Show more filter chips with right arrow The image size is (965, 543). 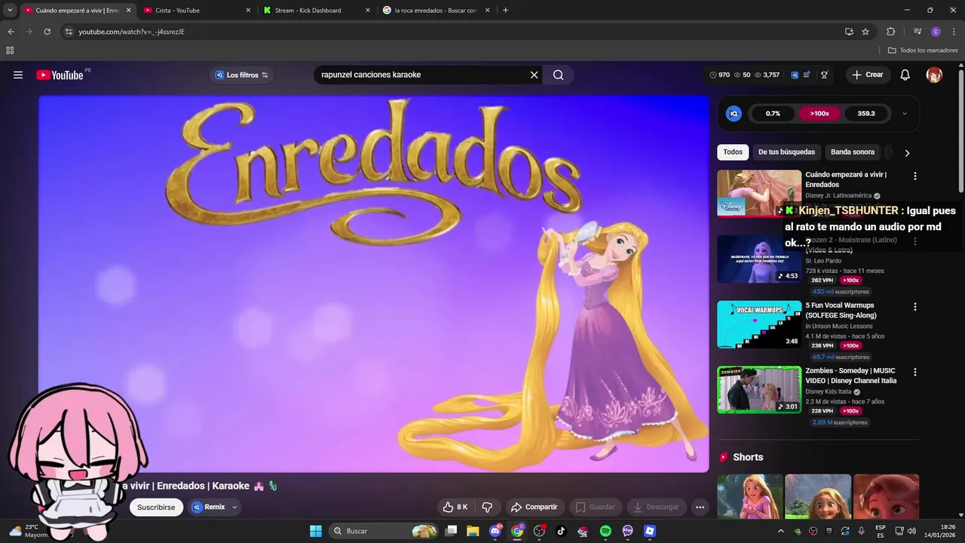click(907, 152)
